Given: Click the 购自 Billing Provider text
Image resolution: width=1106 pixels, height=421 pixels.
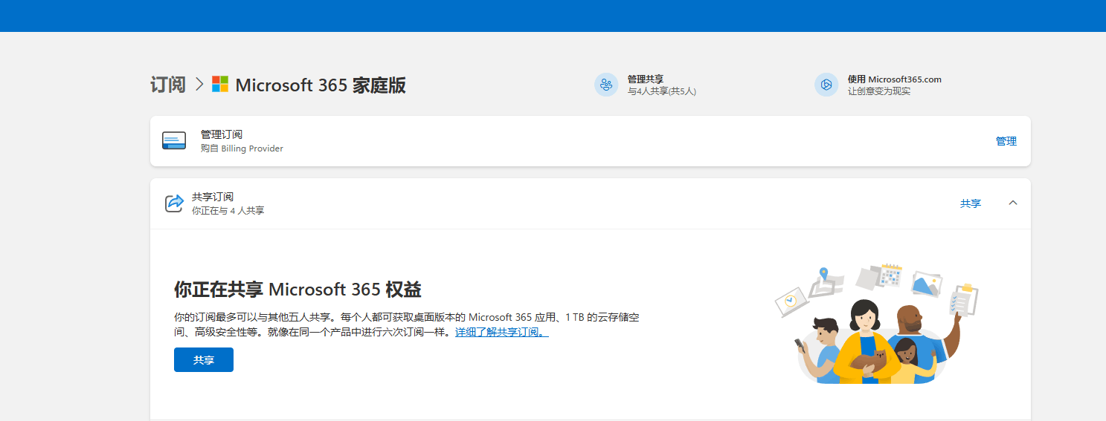Looking at the screenshot, I should [x=242, y=148].
